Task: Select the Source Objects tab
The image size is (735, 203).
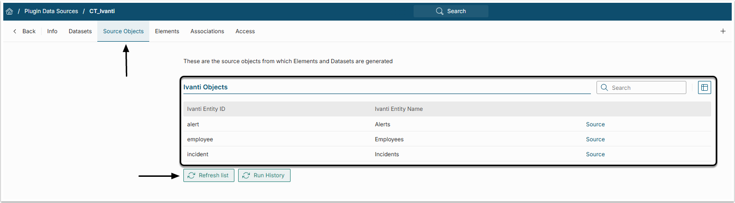Action: 123,31
